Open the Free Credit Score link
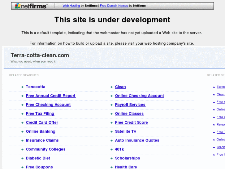 tap(132, 122)
